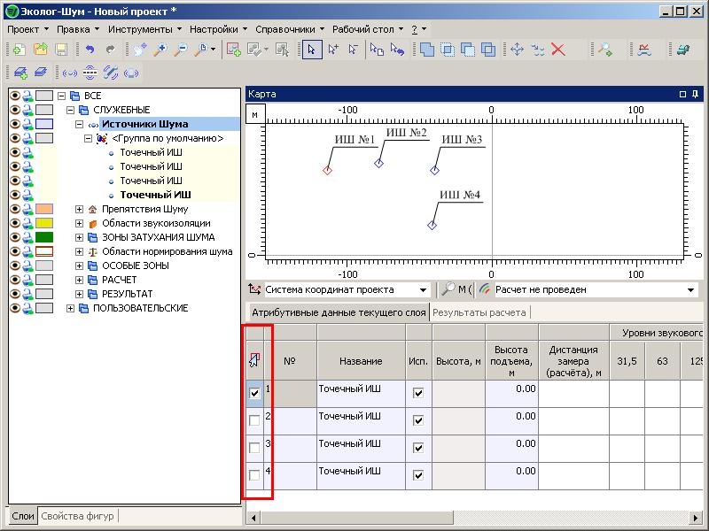Click the blue Undo arrow in toolbar

click(90, 50)
